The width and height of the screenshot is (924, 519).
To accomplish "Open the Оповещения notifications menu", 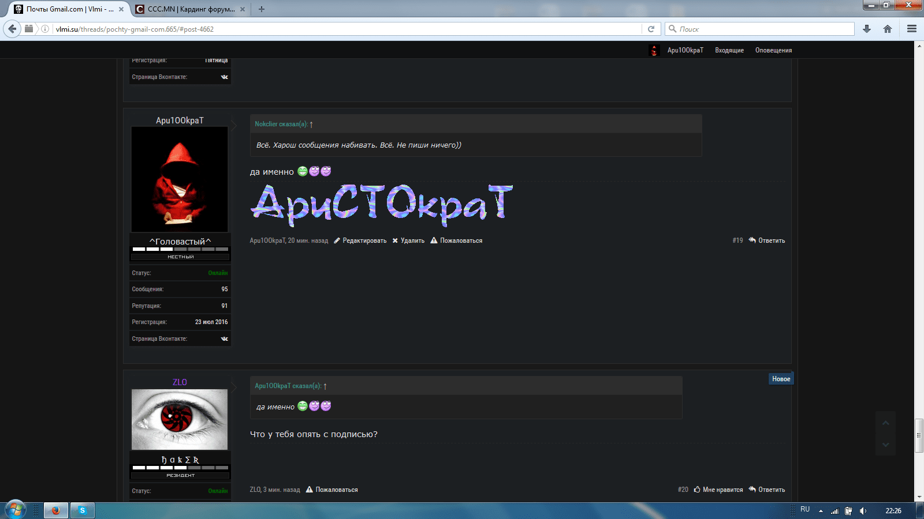I will [773, 50].
